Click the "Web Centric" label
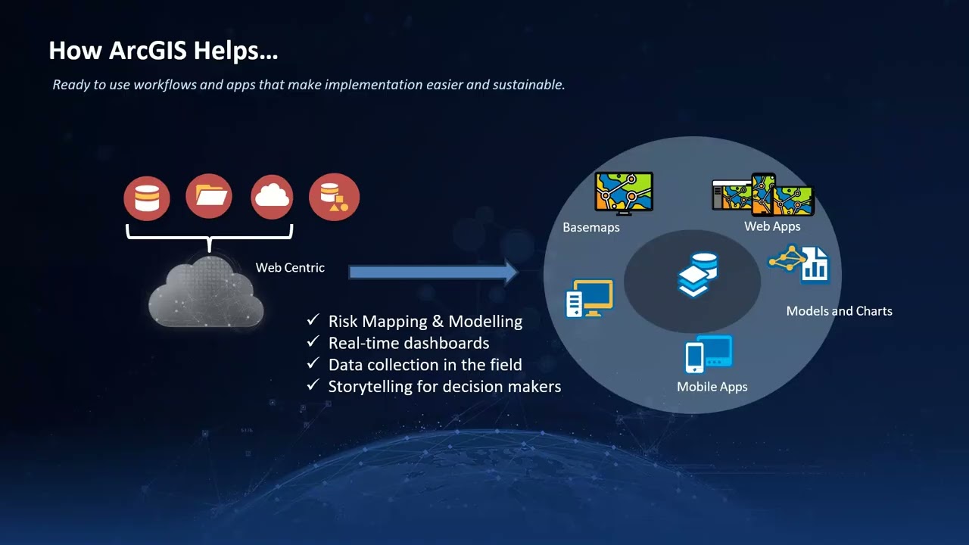This screenshot has height=545, width=969. tap(290, 267)
